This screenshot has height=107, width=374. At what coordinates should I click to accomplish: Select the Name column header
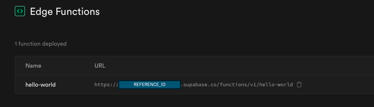pyautogui.click(x=33, y=66)
